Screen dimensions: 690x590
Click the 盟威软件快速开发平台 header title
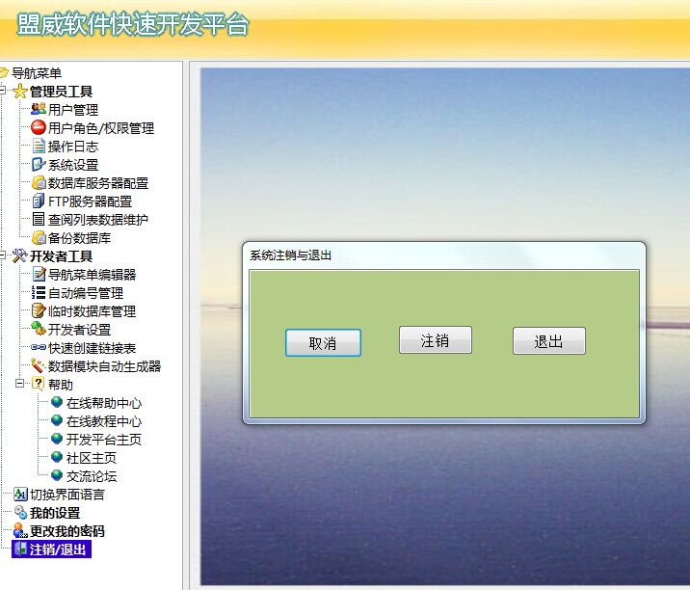tap(133, 24)
